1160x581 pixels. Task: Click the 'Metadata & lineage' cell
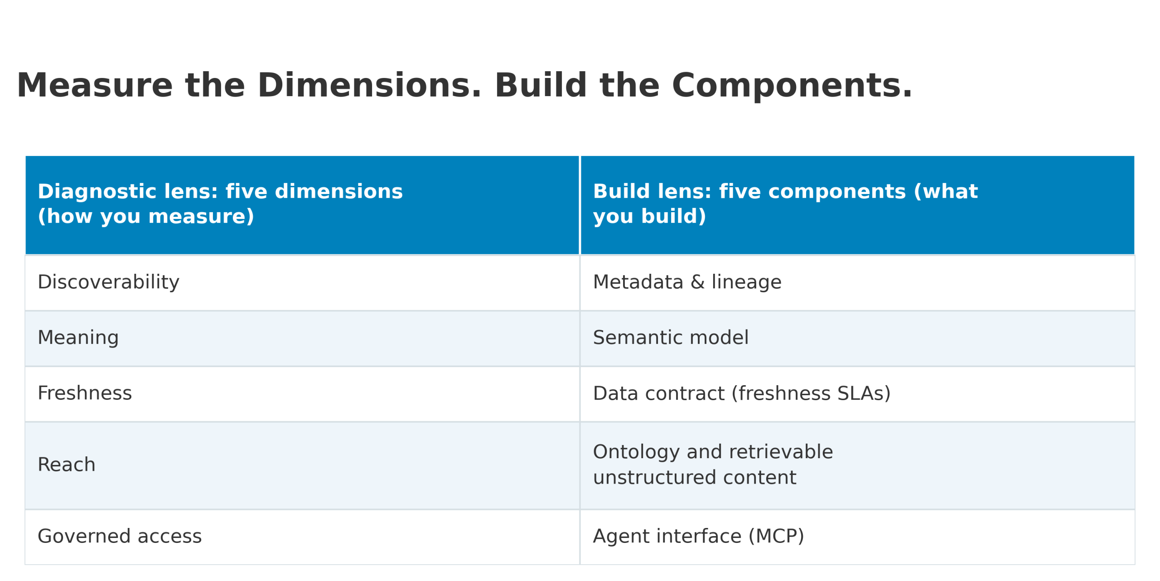point(857,283)
